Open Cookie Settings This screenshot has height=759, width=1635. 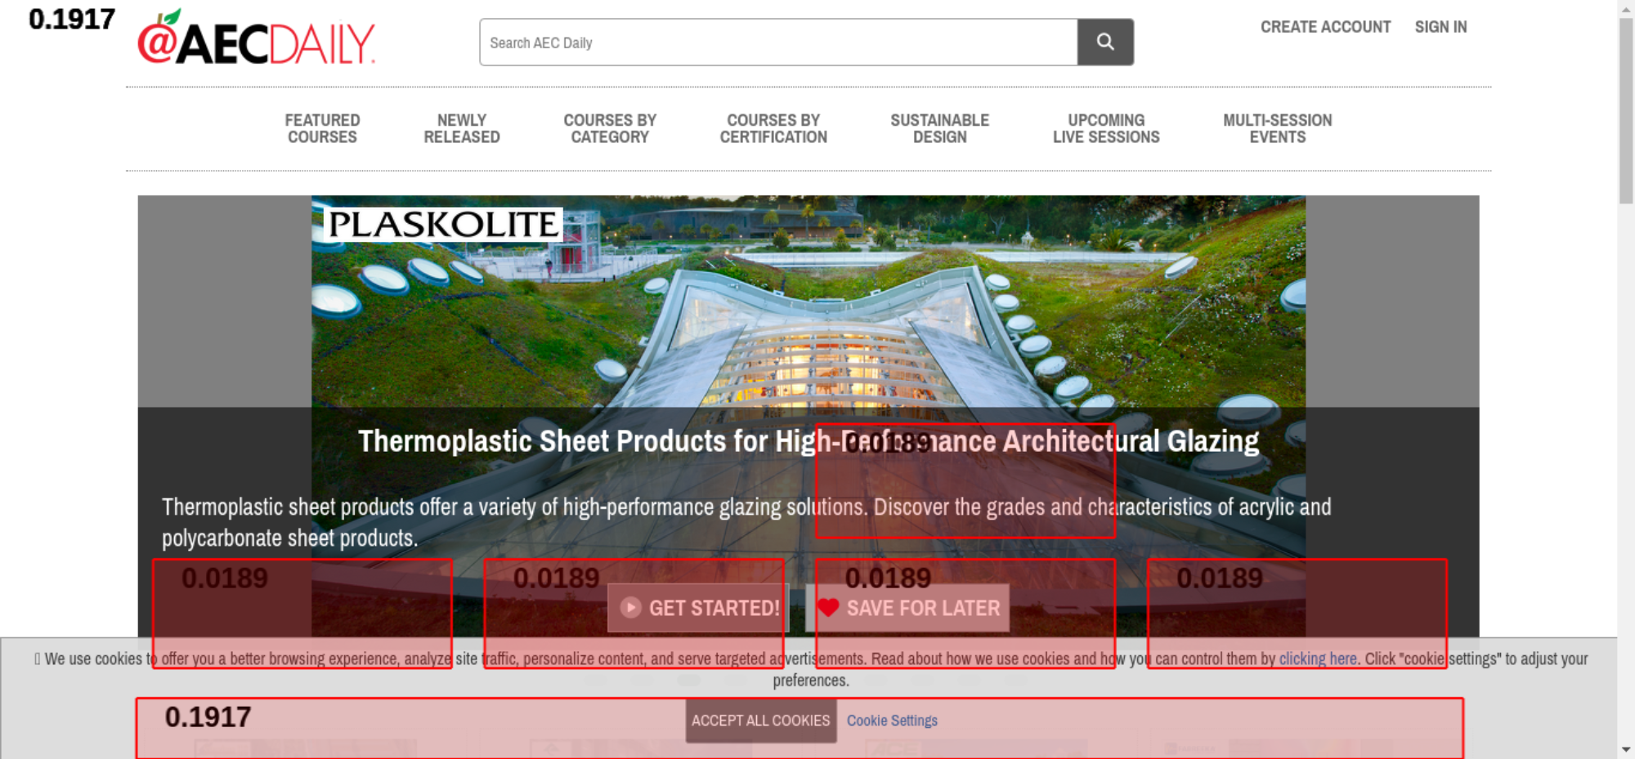pyautogui.click(x=892, y=721)
